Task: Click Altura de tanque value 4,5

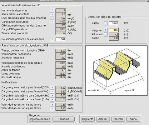Action: pos(61,70)
